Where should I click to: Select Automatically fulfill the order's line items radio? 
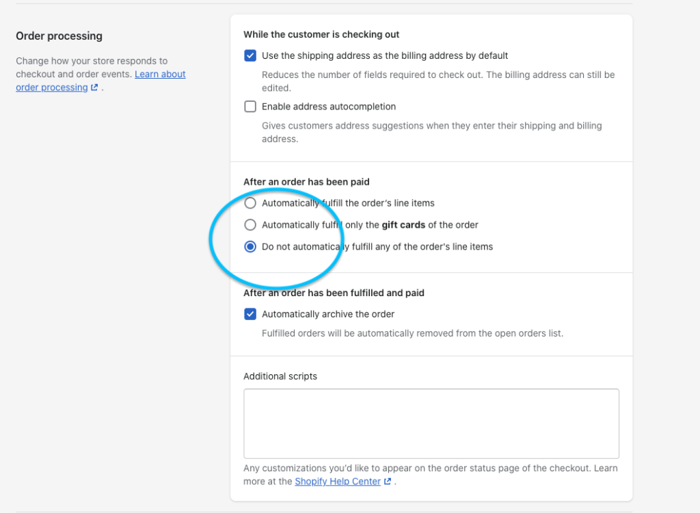(x=250, y=203)
